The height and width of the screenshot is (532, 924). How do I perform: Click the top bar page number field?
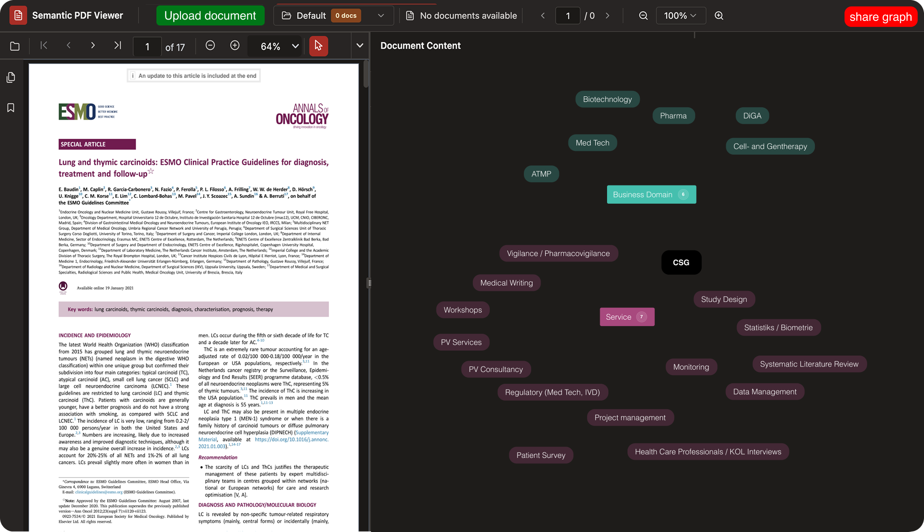(x=567, y=15)
